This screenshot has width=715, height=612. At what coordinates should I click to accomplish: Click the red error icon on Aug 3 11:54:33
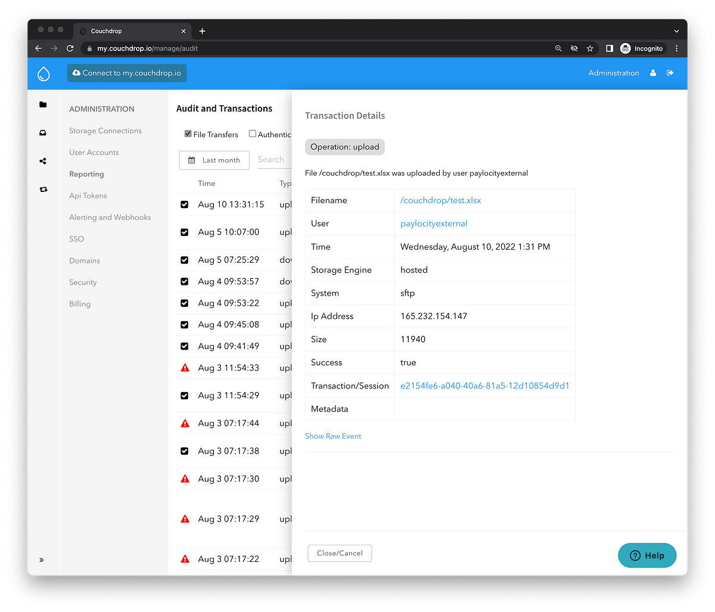185,367
